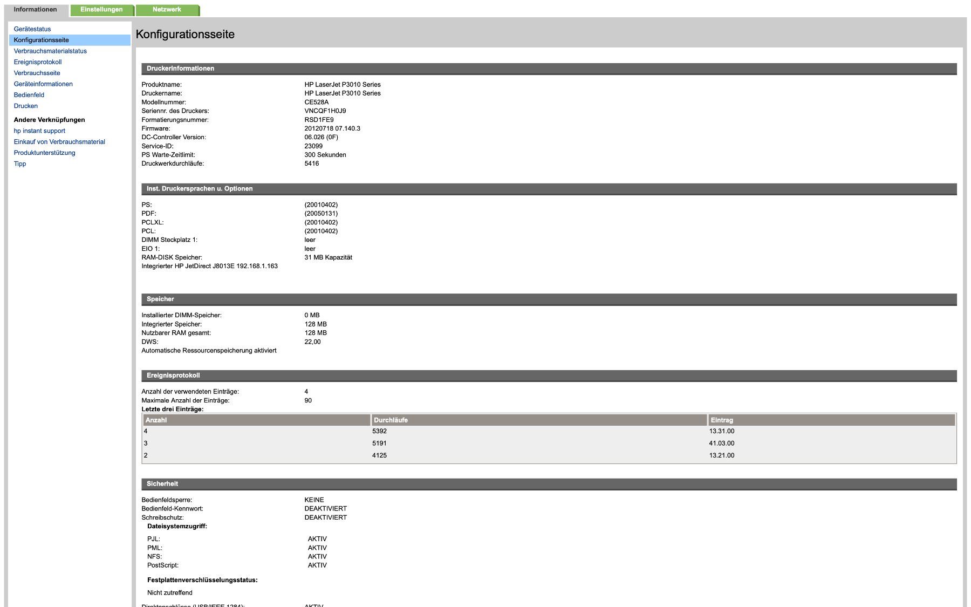Viewport: 971px width, 607px height.
Task: Select Konfigurationsseite in the sidebar
Action: [70, 40]
